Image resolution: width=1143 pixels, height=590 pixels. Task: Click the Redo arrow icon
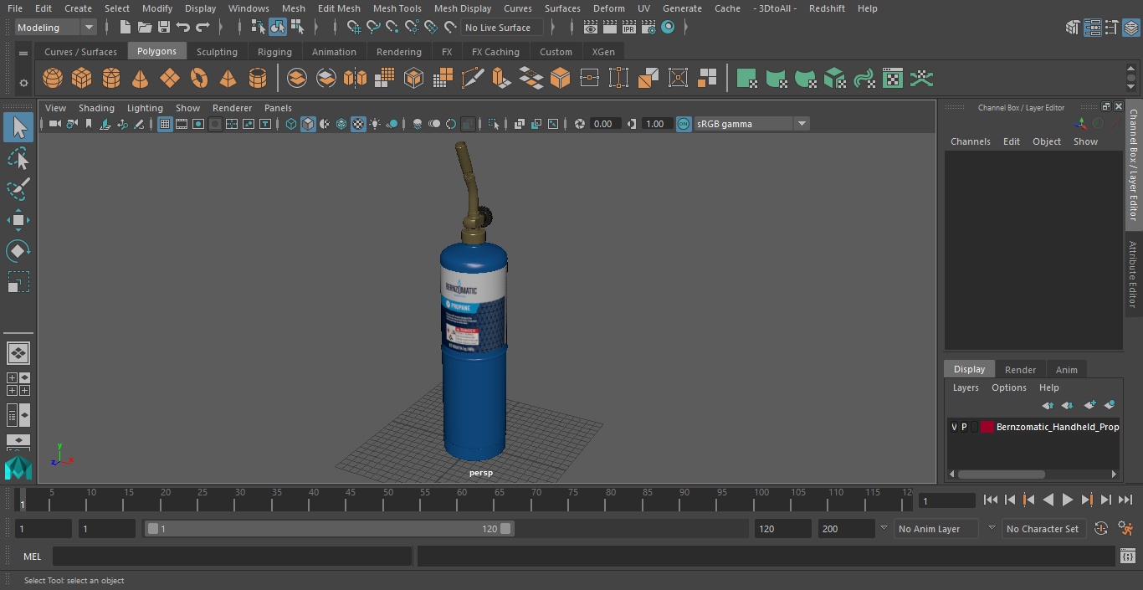(202, 28)
